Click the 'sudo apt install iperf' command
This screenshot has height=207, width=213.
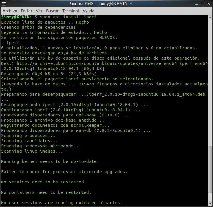[x=68, y=17]
